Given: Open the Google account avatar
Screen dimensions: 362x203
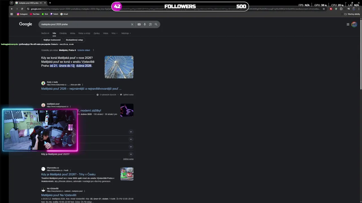Looking at the screenshot, I should pos(354,24).
